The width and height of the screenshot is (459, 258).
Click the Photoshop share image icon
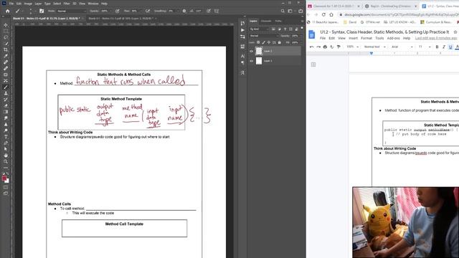tap(301, 11)
